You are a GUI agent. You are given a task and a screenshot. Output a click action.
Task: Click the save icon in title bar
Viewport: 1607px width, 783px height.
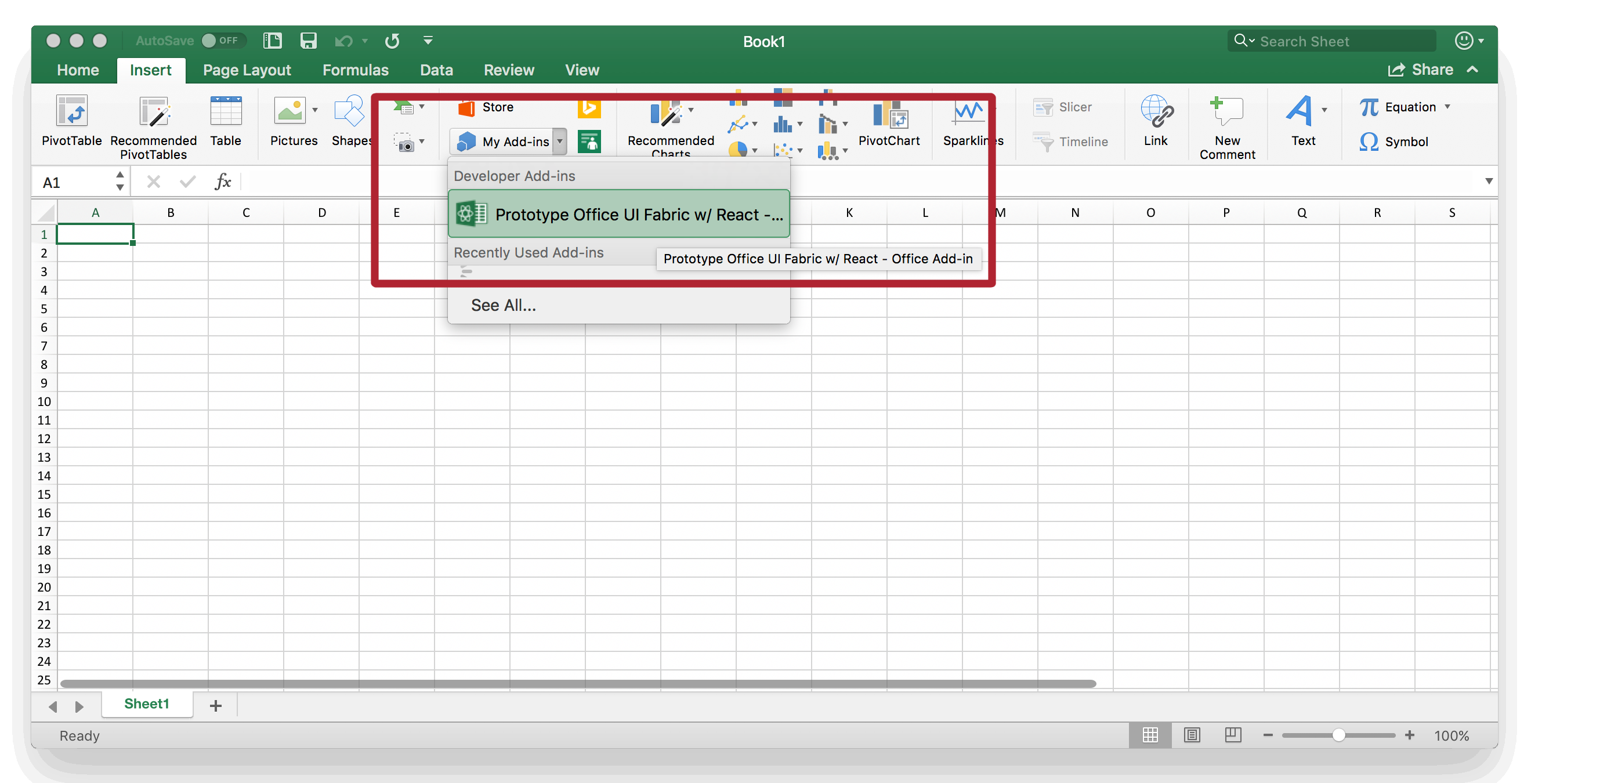click(308, 41)
